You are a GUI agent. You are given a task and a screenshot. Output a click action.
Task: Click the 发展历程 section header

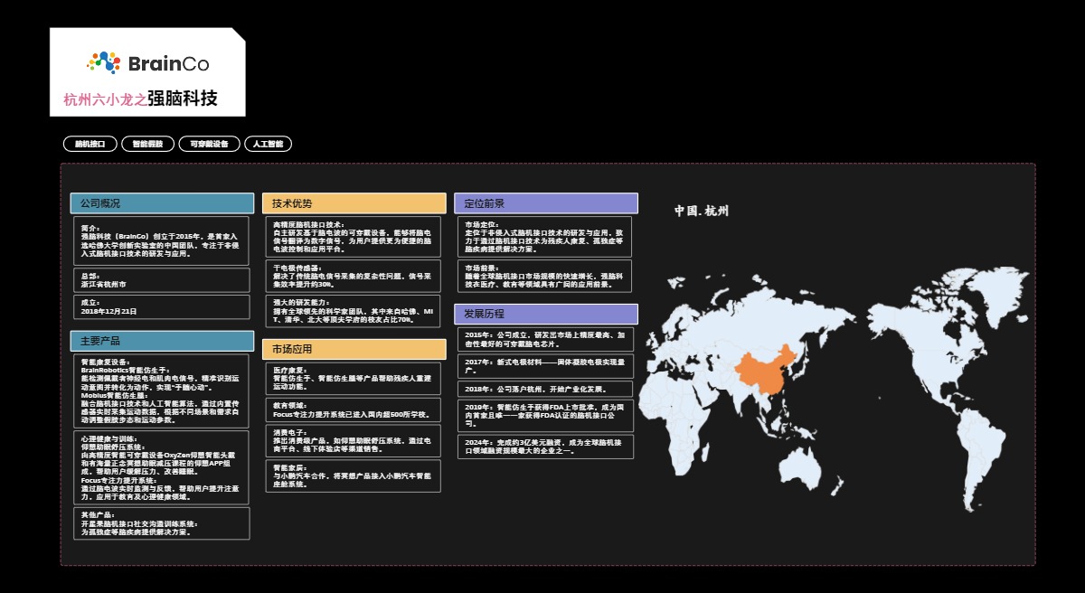545,314
